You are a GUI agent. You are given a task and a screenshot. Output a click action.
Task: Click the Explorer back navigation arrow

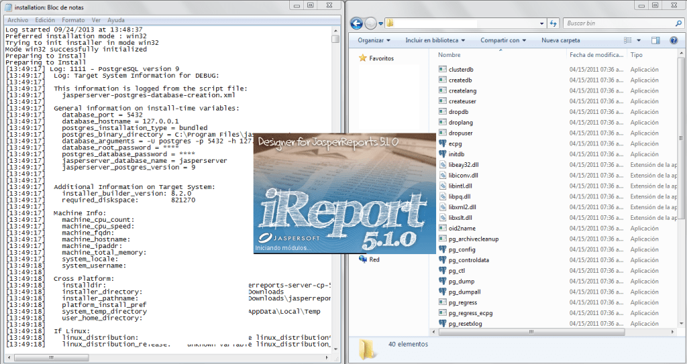tap(356, 23)
